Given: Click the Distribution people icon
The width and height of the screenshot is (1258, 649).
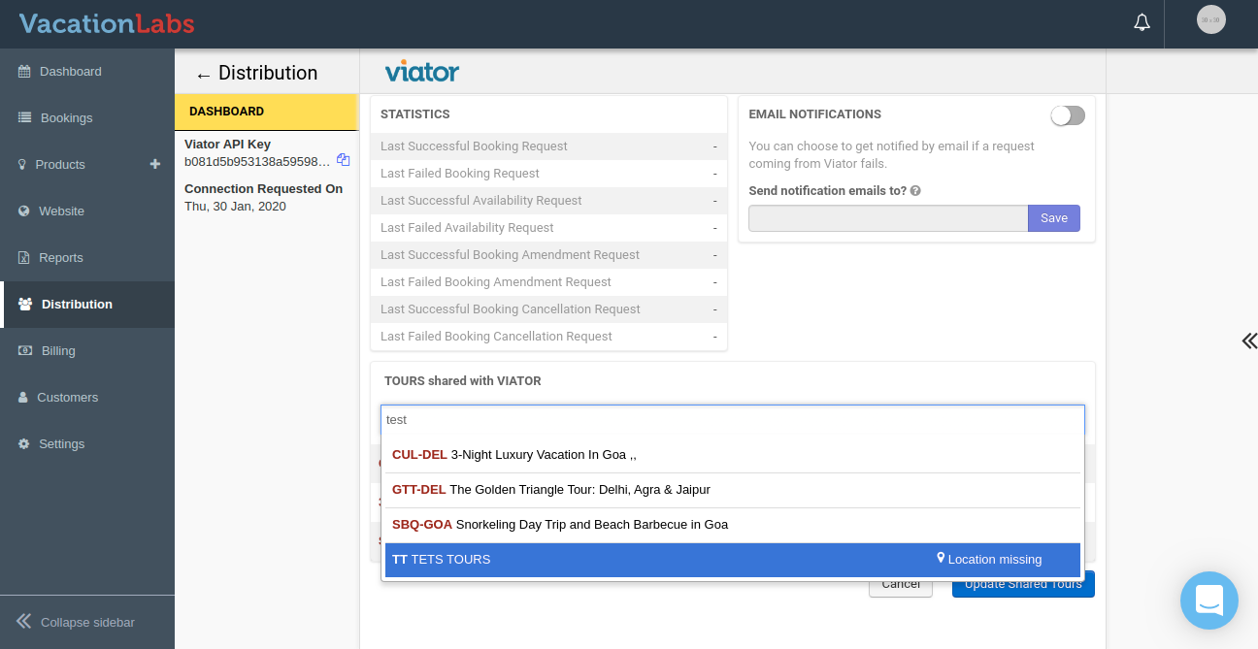Looking at the screenshot, I should point(25,304).
